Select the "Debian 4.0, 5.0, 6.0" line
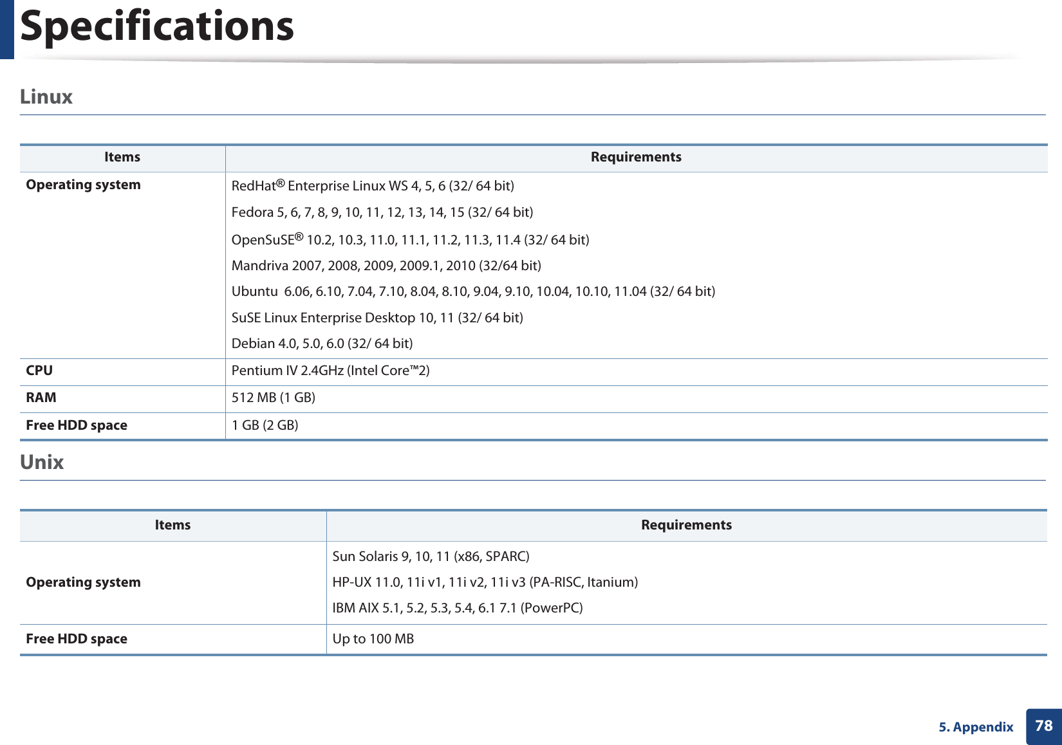This screenshot has height=745, width=1062. (322, 344)
